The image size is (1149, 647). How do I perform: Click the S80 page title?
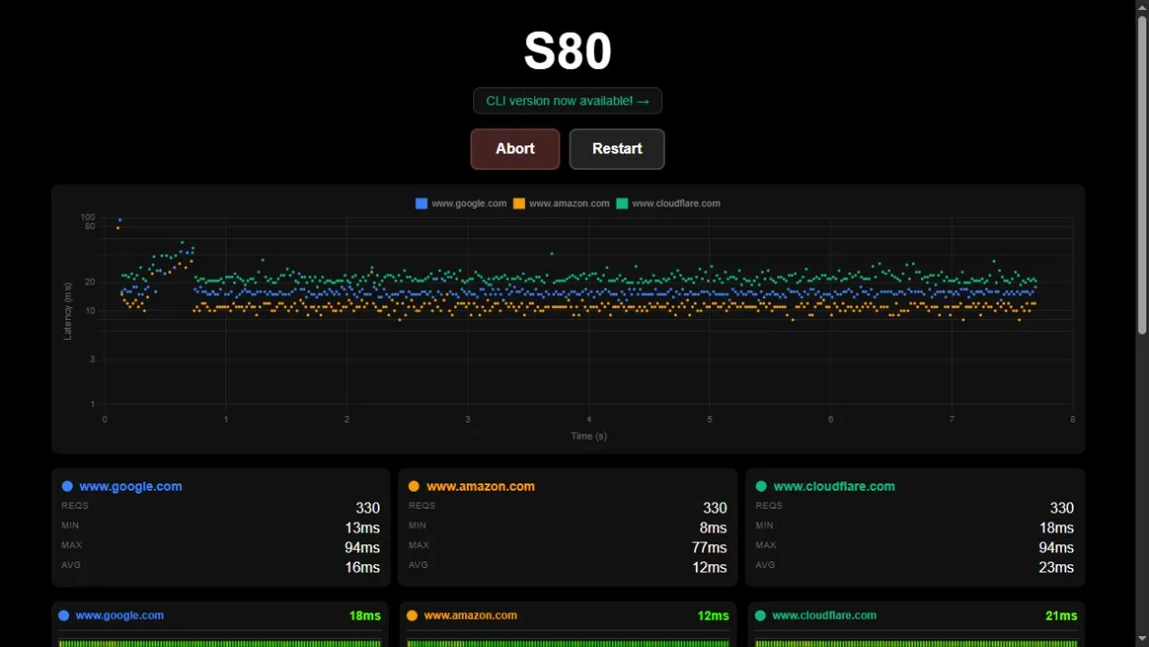coord(568,52)
